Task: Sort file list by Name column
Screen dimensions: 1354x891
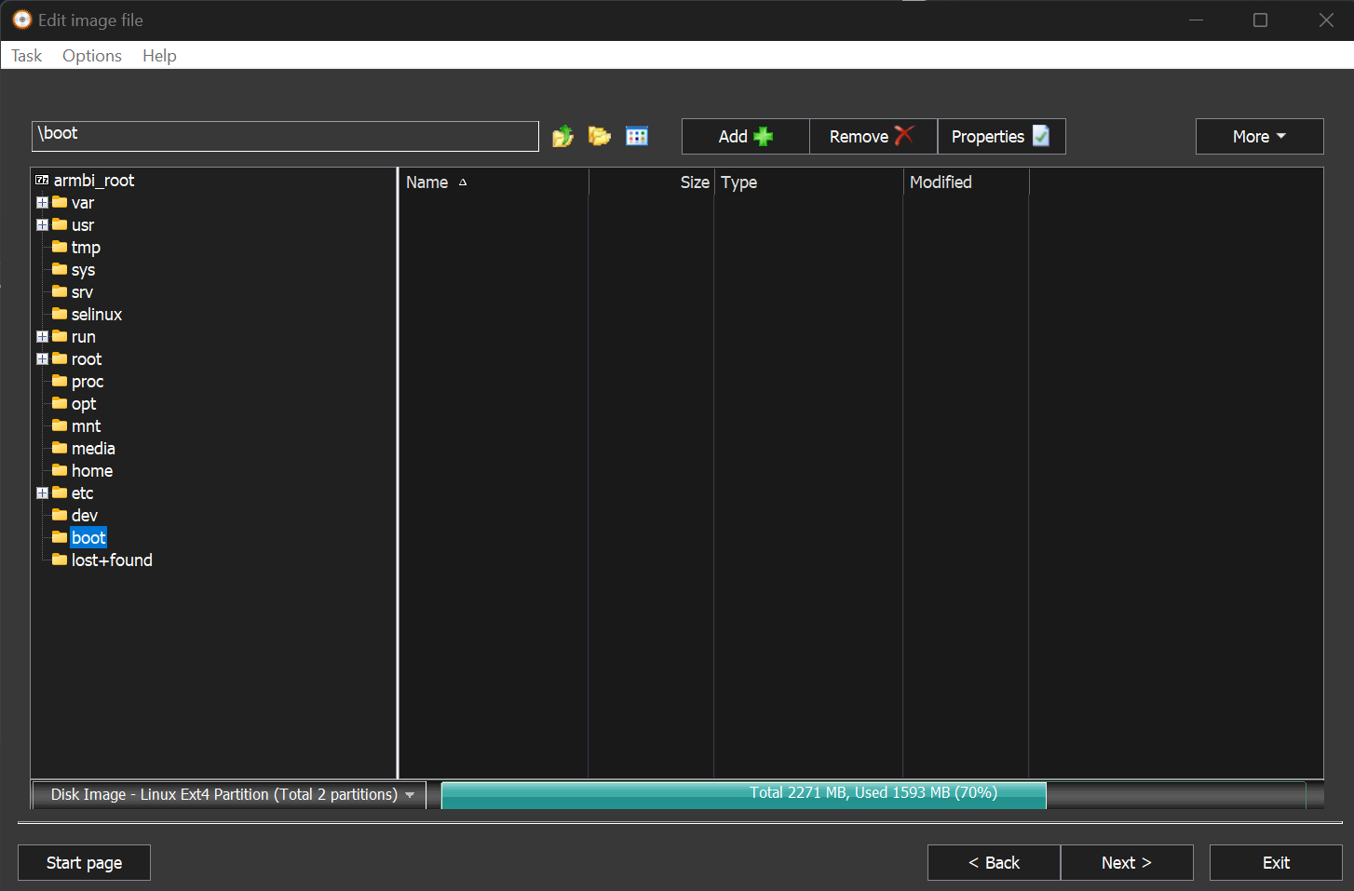Action: (x=494, y=182)
